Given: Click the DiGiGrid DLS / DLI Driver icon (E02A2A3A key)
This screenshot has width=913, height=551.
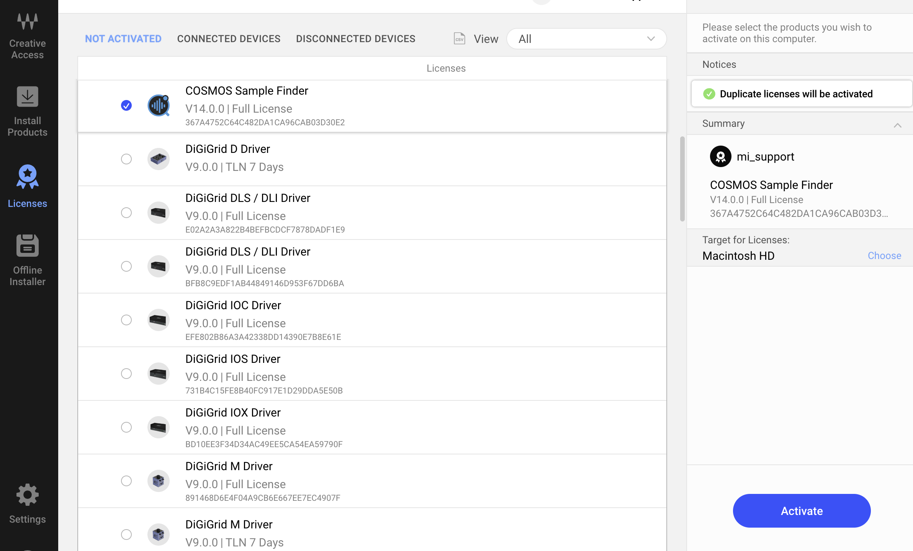Looking at the screenshot, I should click(159, 213).
